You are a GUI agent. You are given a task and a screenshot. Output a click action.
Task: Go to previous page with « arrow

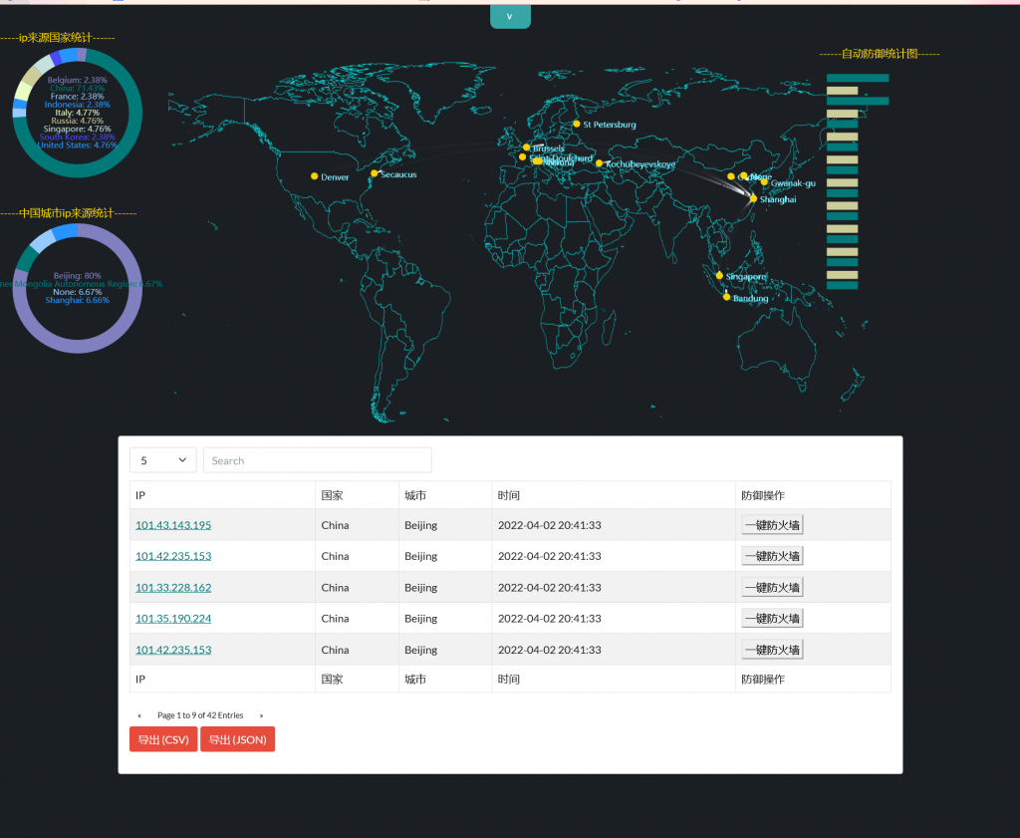tap(139, 715)
